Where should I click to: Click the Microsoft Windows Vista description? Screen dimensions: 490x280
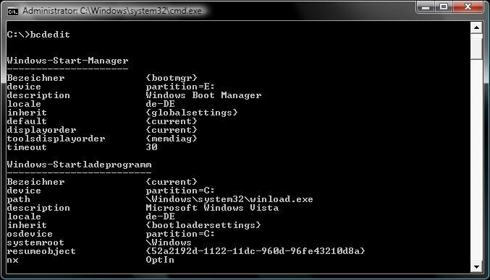212,208
